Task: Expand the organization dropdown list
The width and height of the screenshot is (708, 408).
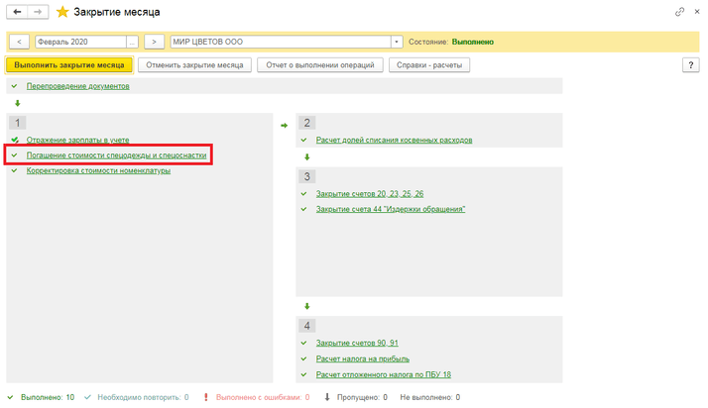Action: (397, 43)
